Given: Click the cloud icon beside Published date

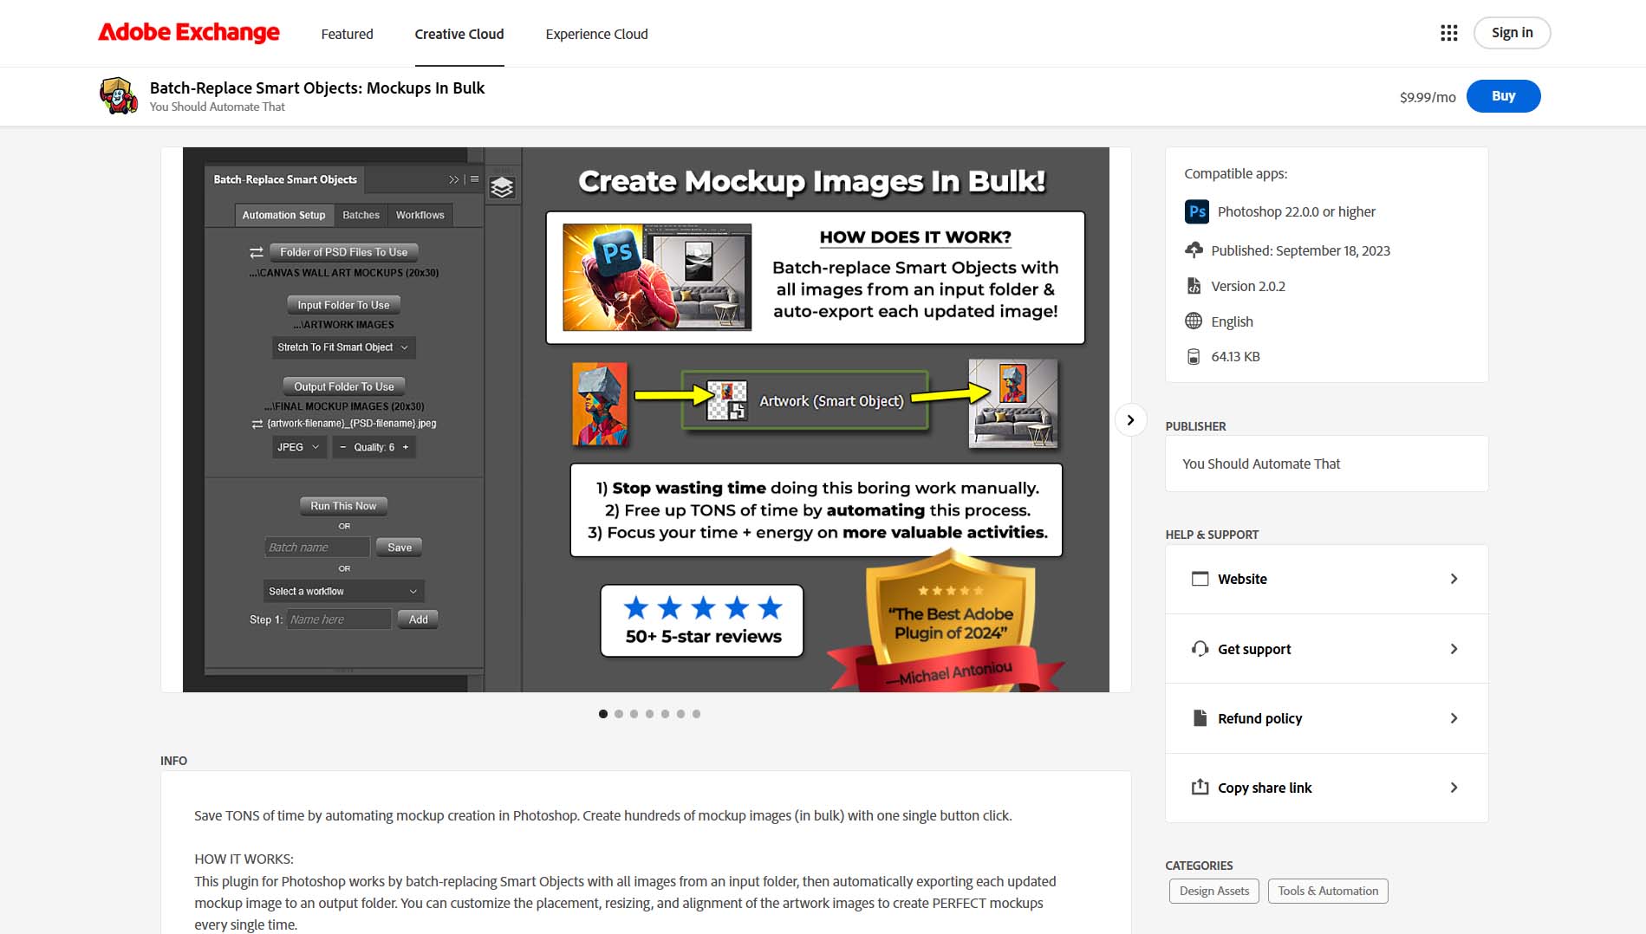Looking at the screenshot, I should tap(1194, 250).
